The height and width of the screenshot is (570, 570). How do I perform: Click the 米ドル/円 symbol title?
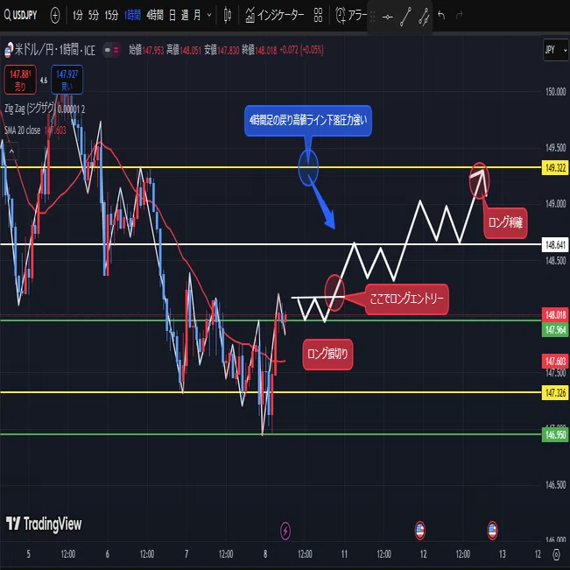(x=54, y=50)
